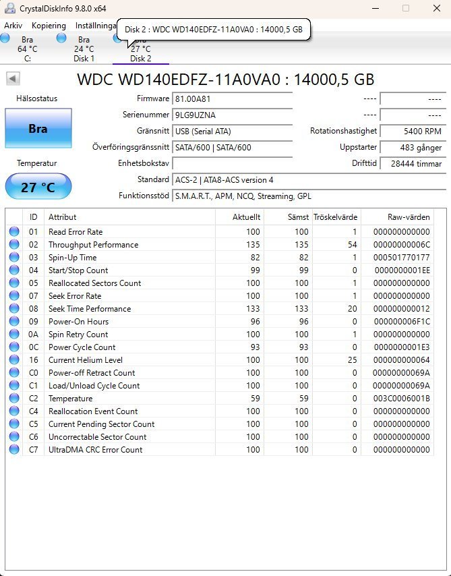Click the Firmware field showing 81.00A81
Viewport: 451px width, 576px height.
[x=232, y=98]
